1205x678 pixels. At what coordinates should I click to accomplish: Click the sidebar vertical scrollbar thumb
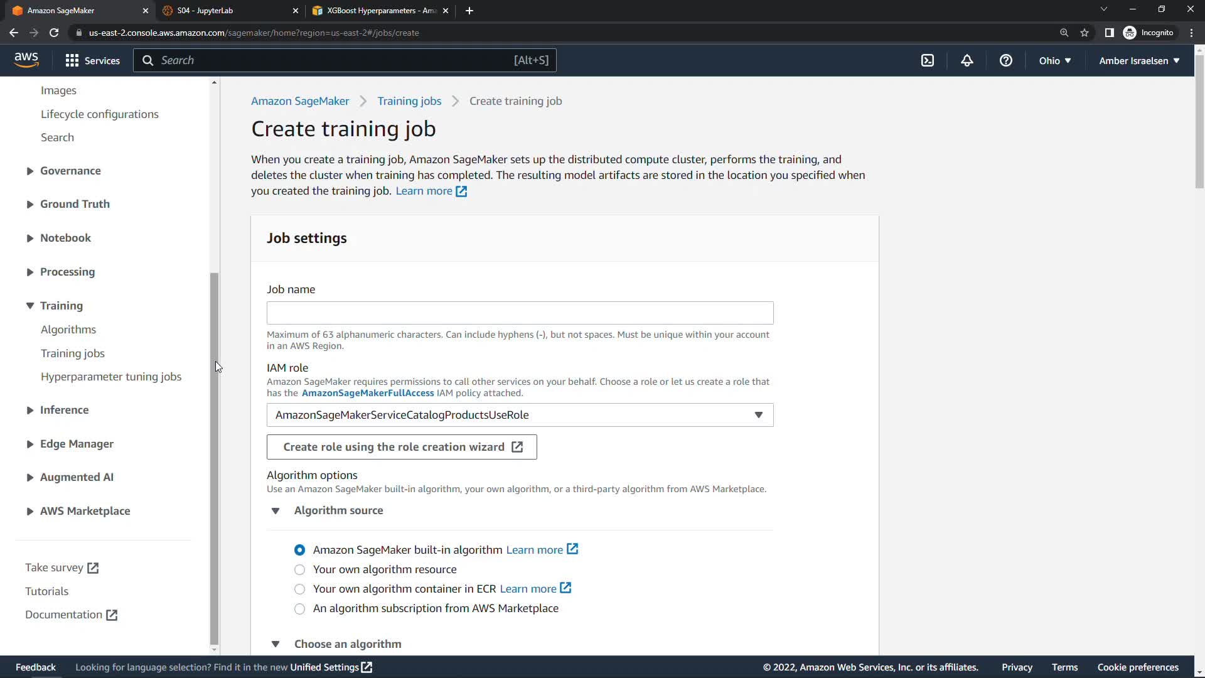214,458
